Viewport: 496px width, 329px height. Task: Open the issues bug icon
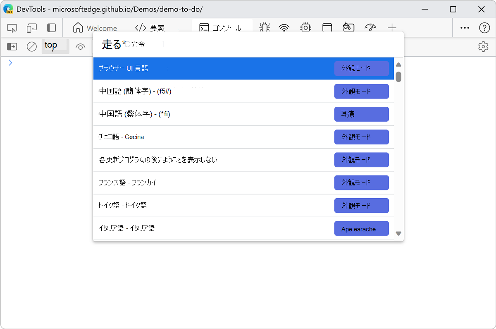click(x=265, y=28)
